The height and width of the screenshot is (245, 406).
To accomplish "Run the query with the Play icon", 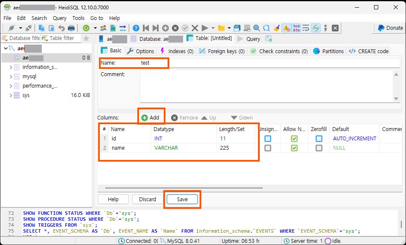I will tap(205, 28).
